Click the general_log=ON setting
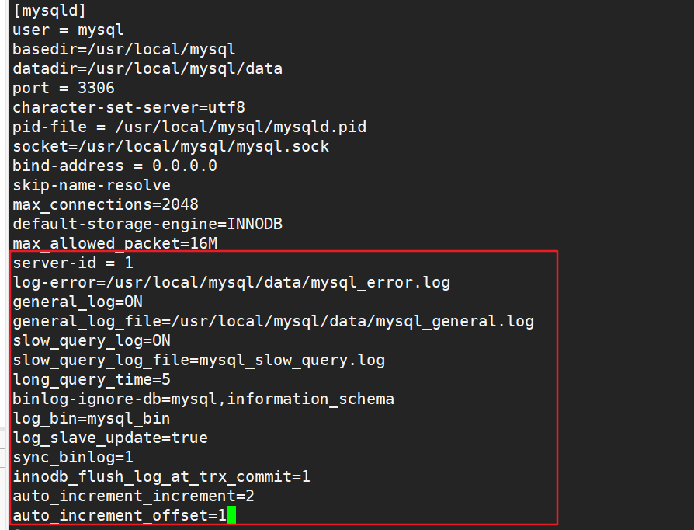This screenshot has height=530, width=694. [78, 302]
